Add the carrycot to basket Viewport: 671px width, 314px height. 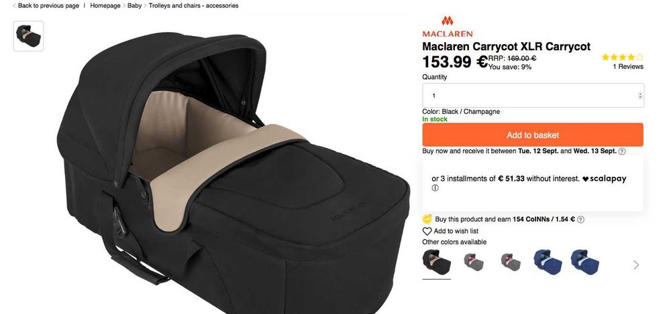click(533, 135)
